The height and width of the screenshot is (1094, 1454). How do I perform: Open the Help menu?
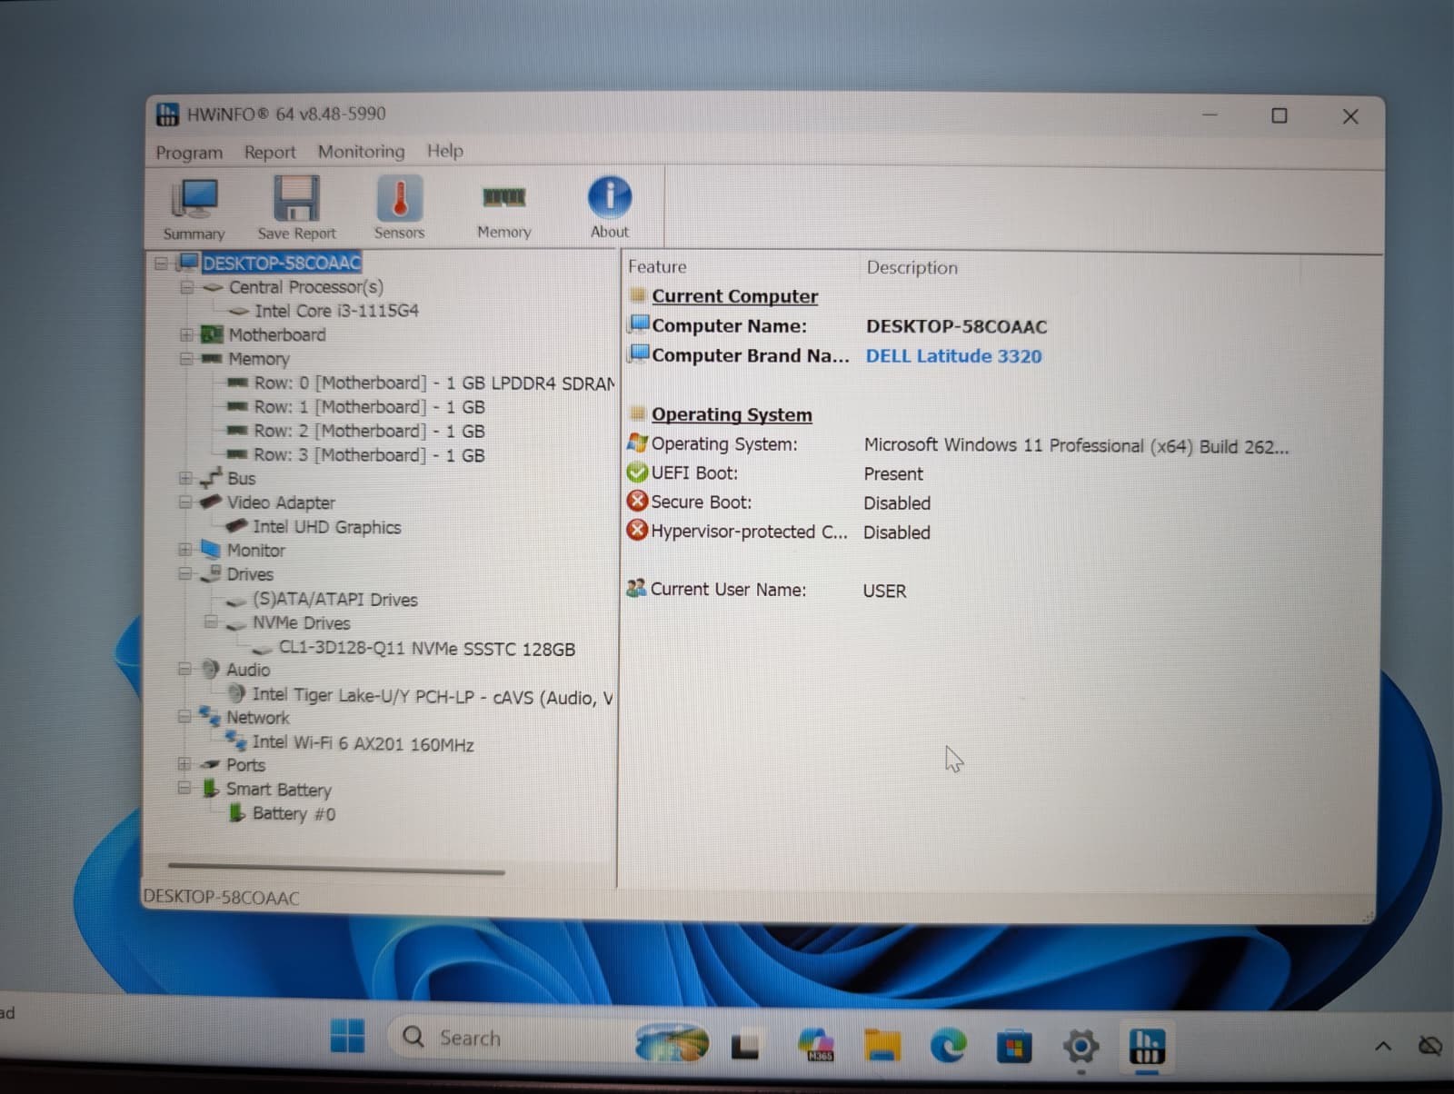[445, 151]
